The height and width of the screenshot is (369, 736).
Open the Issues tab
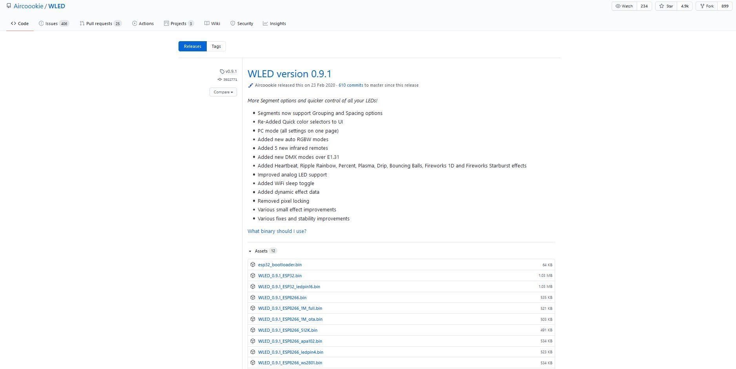coord(54,24)
